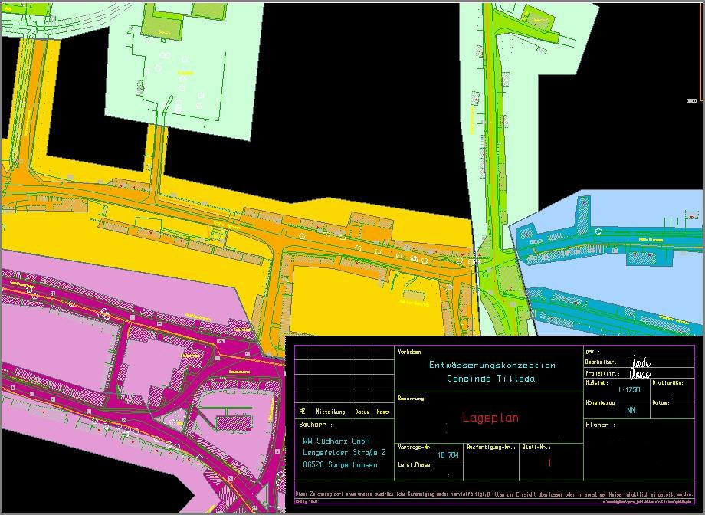Select the red sheet number 1
This screenshot has height=515, width=705.
549,463
